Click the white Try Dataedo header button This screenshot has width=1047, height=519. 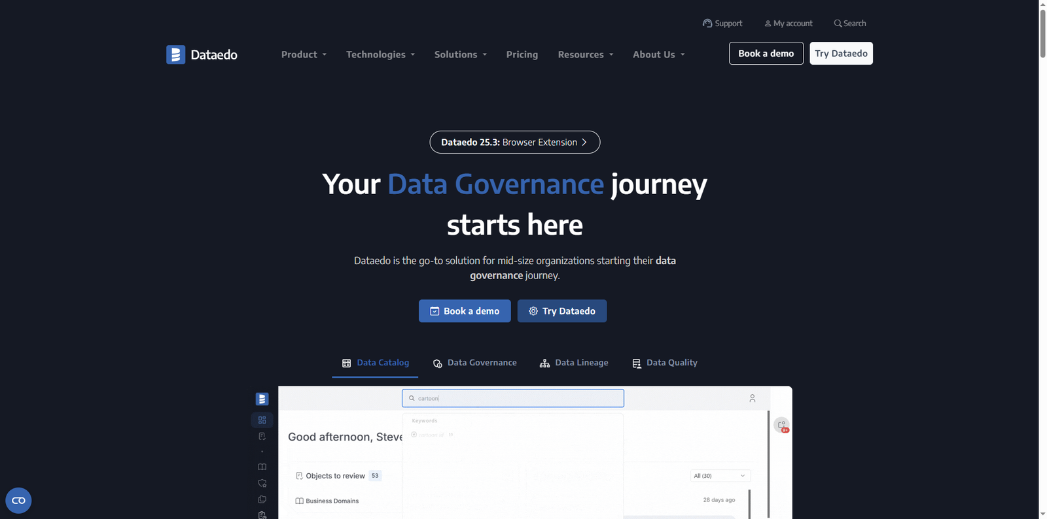click(x=842, y=54)
